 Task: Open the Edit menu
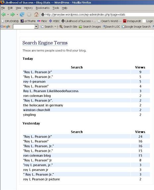coord(10,8)
